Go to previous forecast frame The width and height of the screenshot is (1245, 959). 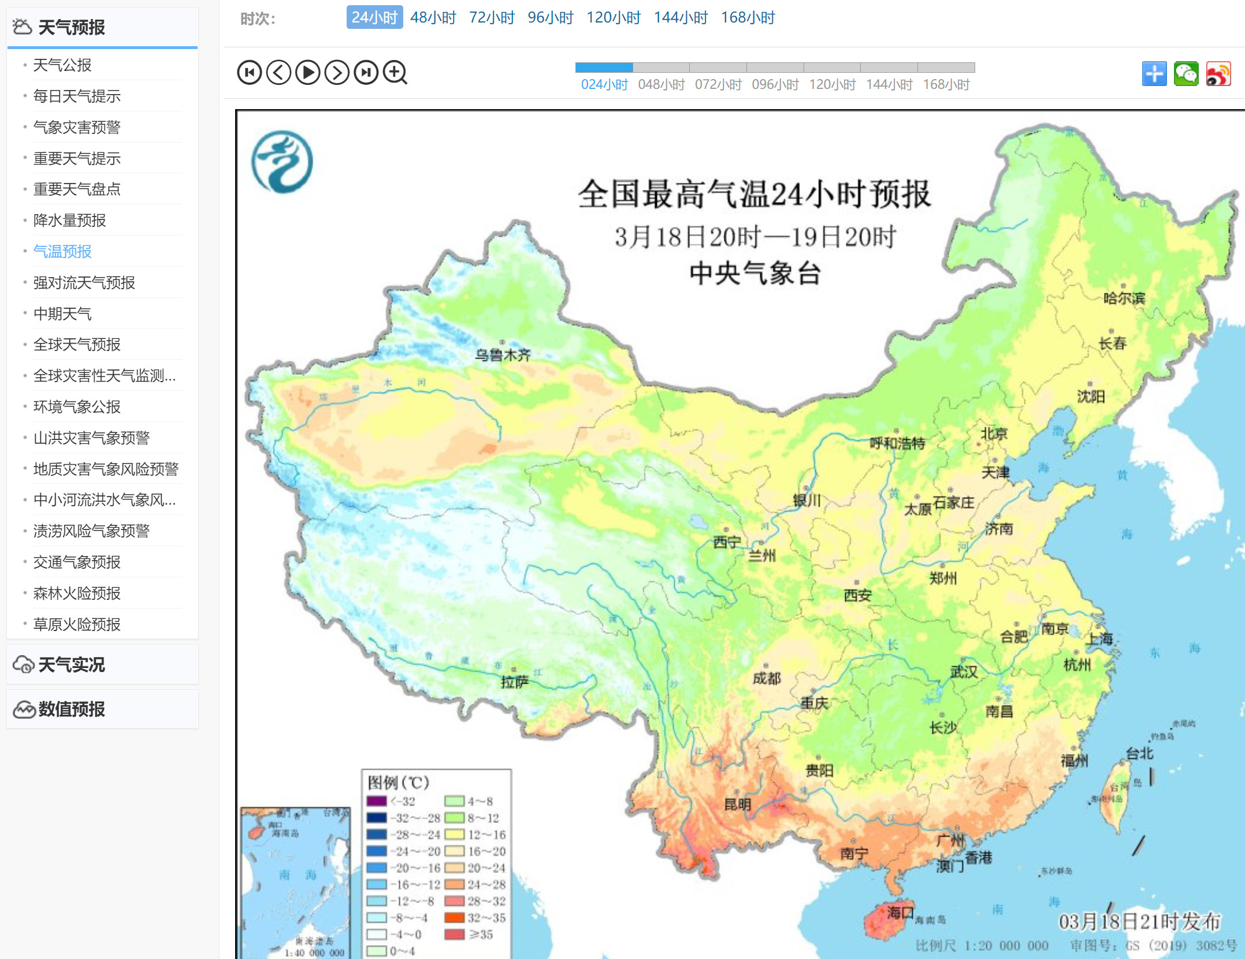point(278,73)
